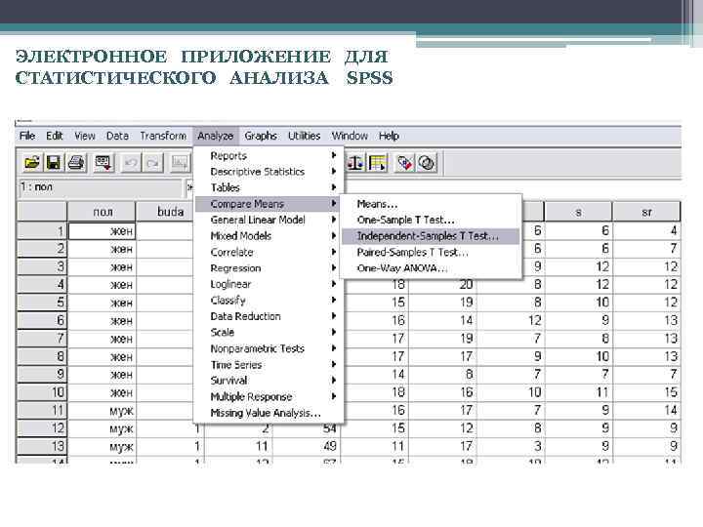The height and width of the screenshot is (527, 703).
Task: Click the Go to Chart toolbar icon
Action: click(x=180, y=163)
